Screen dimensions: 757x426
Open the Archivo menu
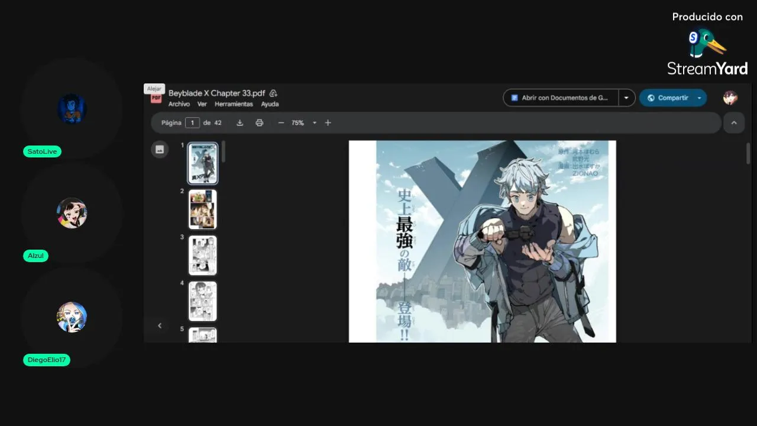pos(179,104)
